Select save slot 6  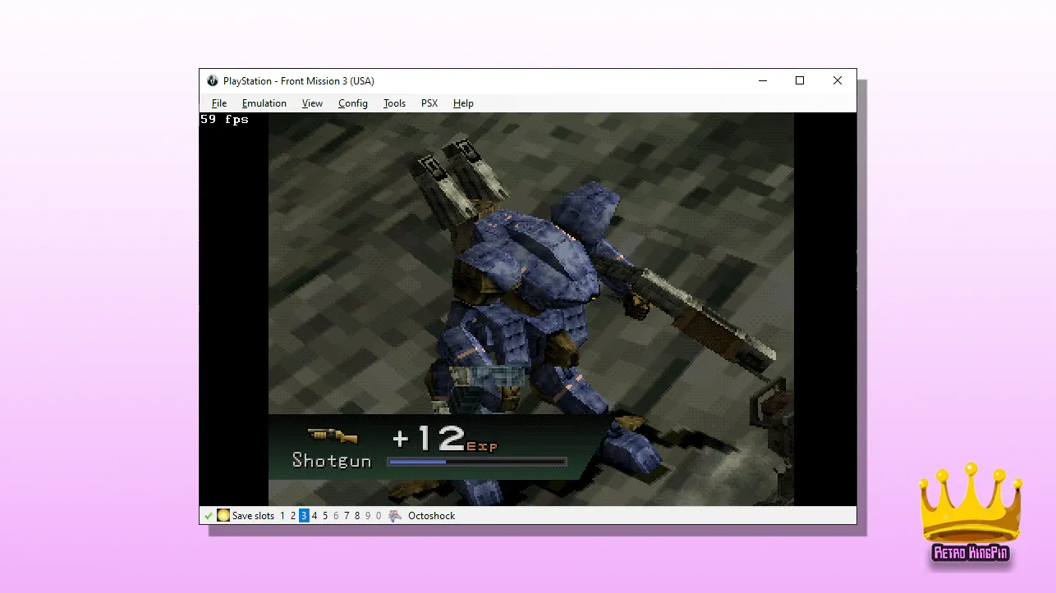(336, 516)
